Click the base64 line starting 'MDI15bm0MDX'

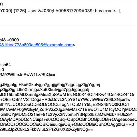(x=67, y=95)
